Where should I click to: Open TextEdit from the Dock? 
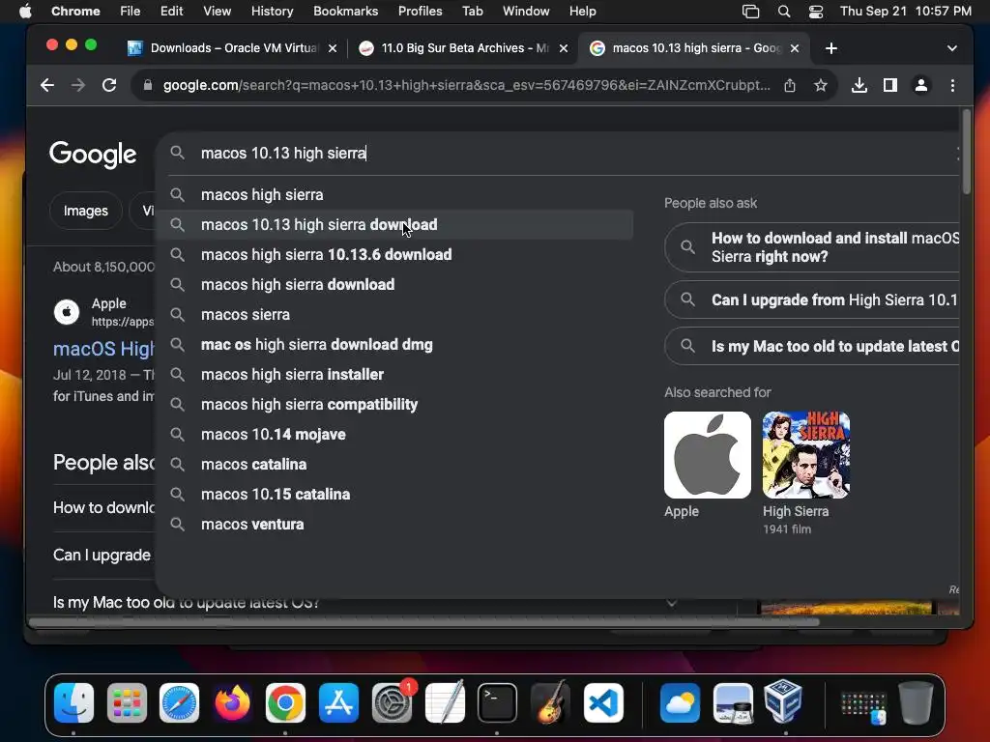point(445,702)
